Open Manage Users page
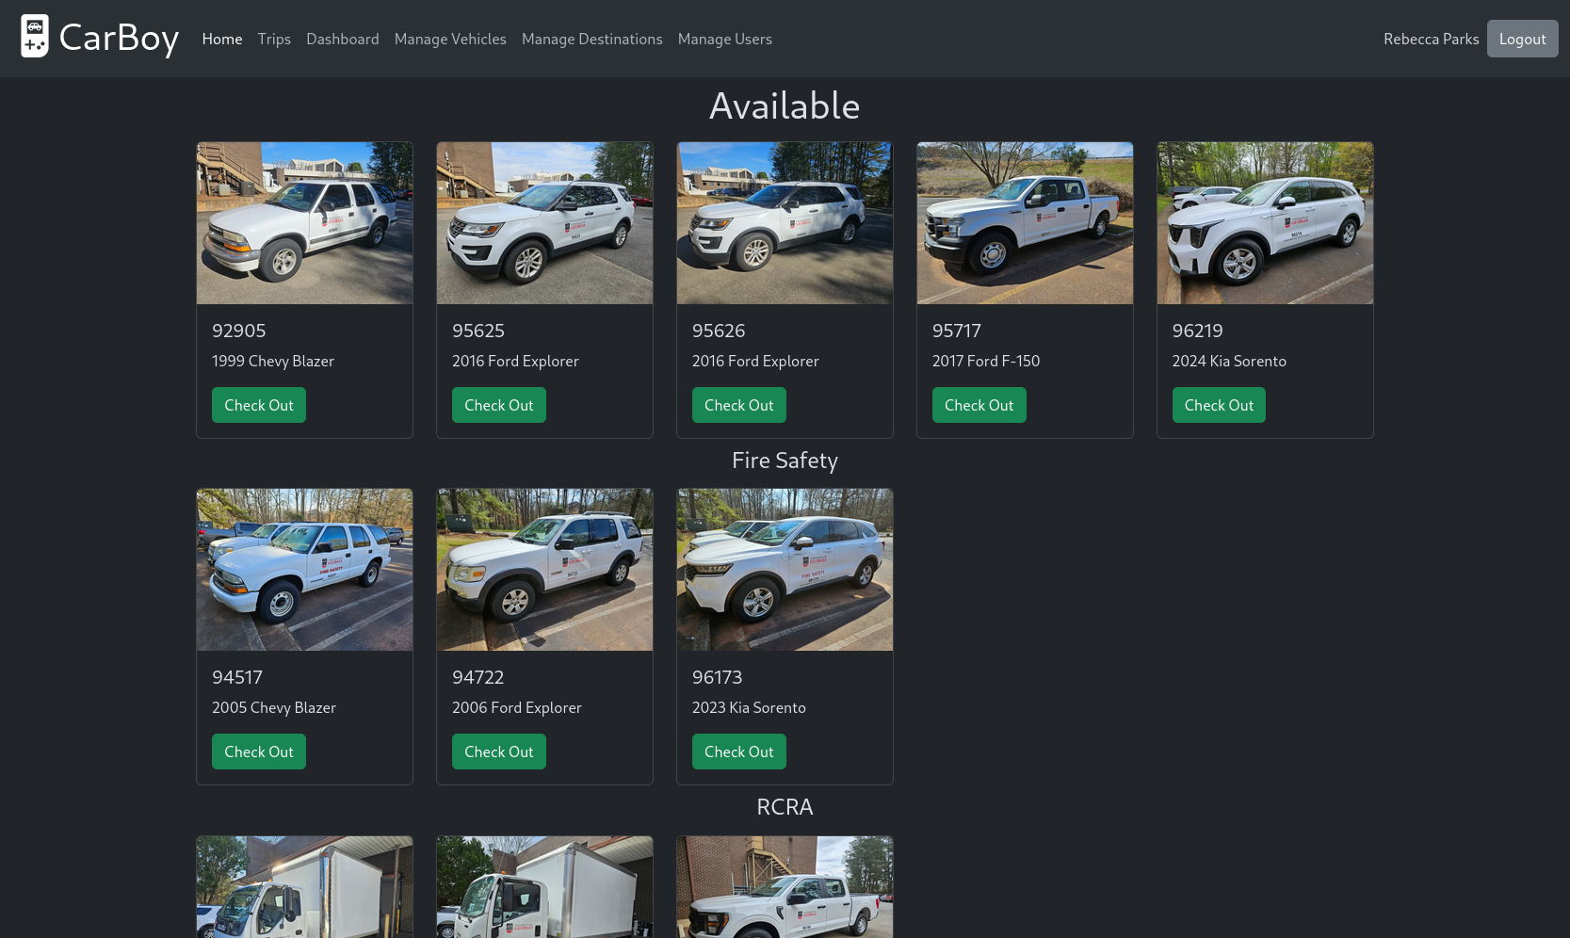The image size is (1570, 938). tap(724, 39)
